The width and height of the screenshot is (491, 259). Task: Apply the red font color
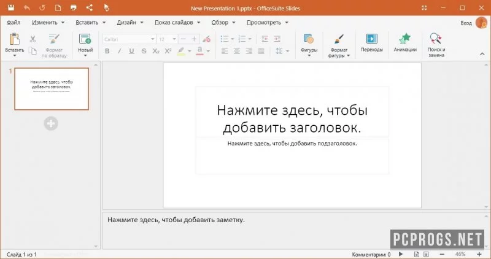pos(200,51)
